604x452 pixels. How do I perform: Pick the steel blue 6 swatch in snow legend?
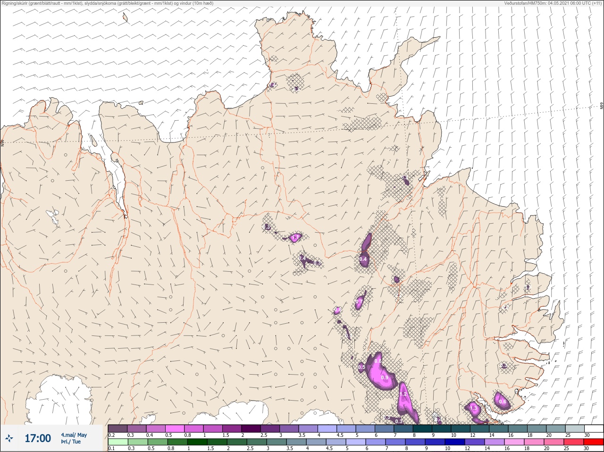[x=385, y=428]
